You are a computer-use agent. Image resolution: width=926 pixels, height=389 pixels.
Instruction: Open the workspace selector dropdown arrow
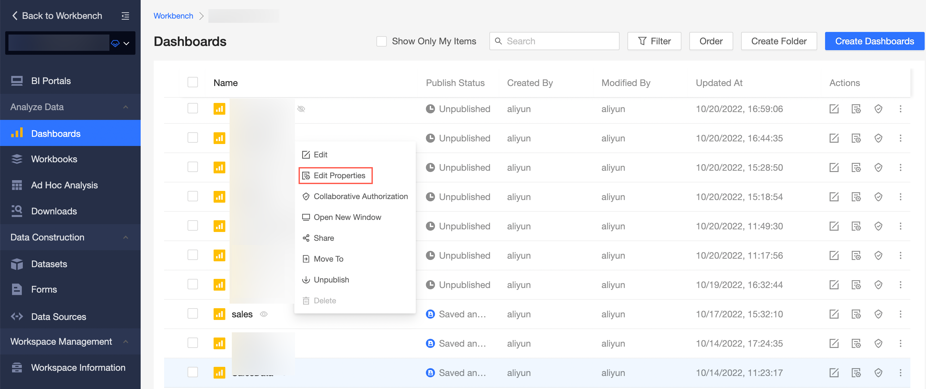pos(126,43)
